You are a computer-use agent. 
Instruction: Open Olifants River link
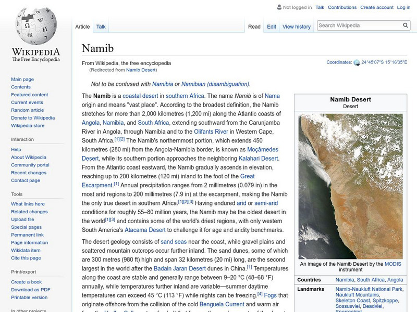pyautogui.click(x=211, y=132)
